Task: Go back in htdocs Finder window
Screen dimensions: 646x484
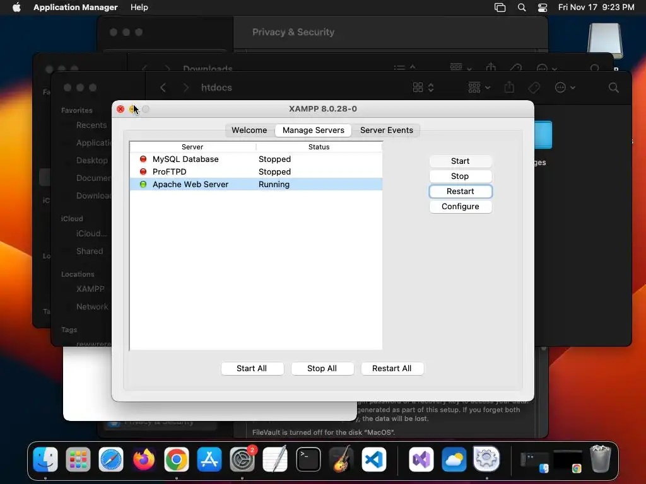Action: tap(163, 88)
